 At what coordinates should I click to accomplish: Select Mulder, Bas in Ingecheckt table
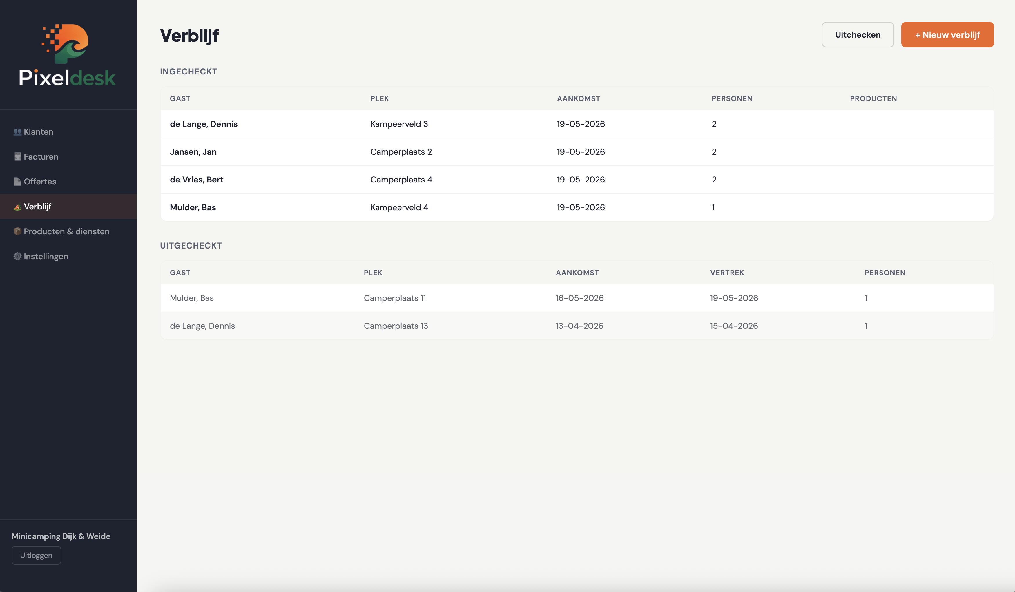tap(193, 208)
